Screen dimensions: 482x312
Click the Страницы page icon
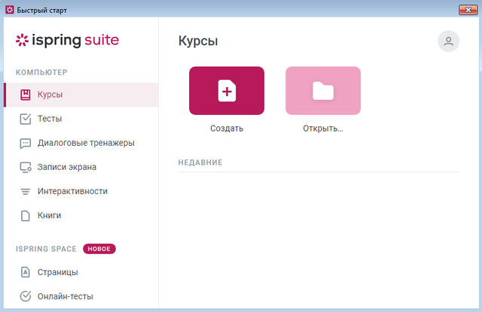[25, 272]
